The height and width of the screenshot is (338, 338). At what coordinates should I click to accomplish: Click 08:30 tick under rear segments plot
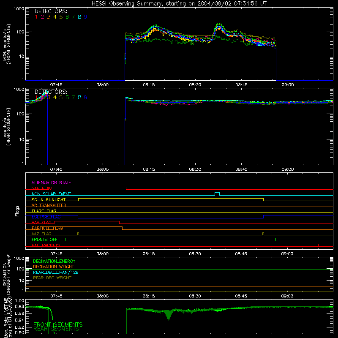195,169
